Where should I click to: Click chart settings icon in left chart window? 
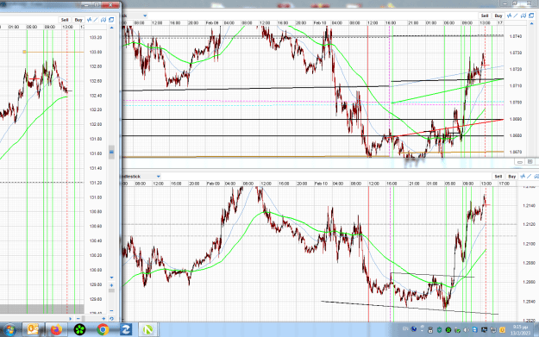point(103,20)
